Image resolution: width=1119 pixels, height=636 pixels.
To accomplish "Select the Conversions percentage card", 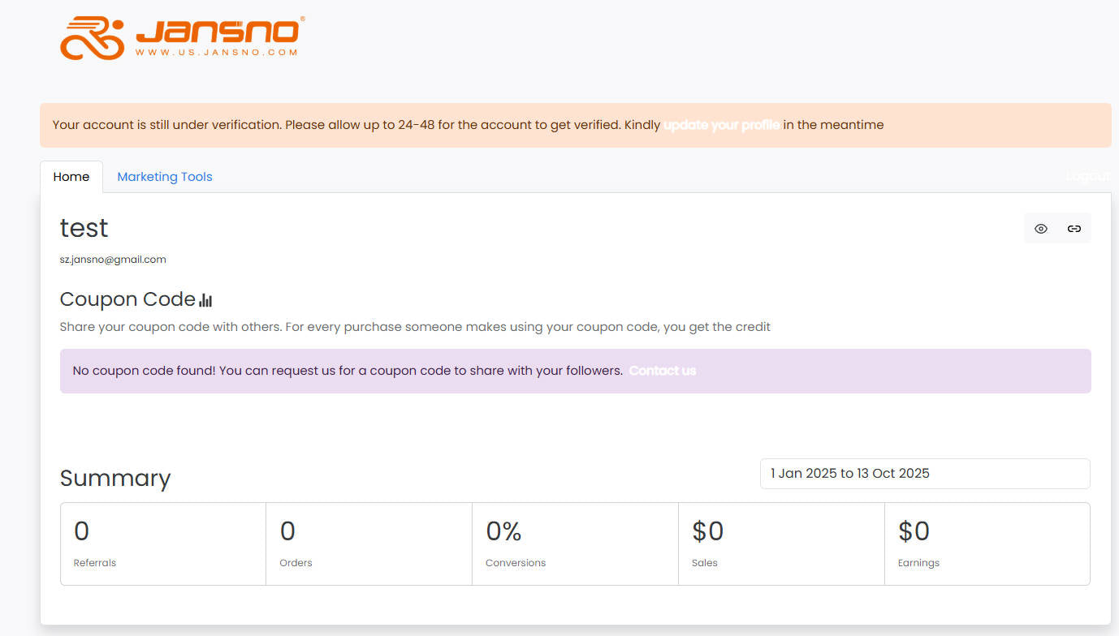I will pos(575,544).
